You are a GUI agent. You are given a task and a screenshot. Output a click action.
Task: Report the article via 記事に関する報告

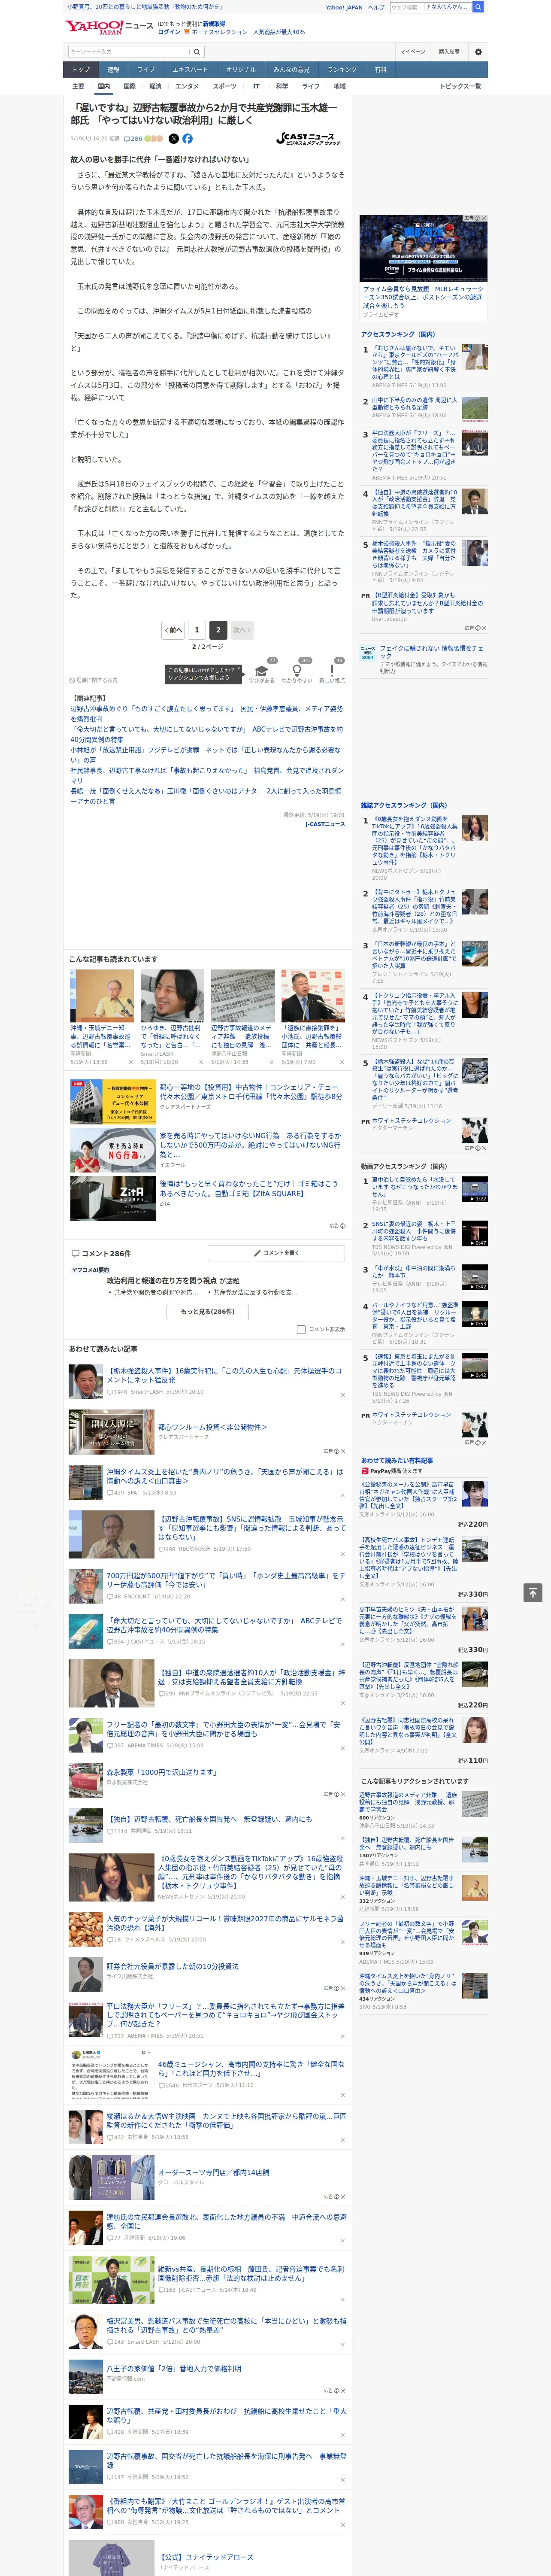click(x=93, y=680)
